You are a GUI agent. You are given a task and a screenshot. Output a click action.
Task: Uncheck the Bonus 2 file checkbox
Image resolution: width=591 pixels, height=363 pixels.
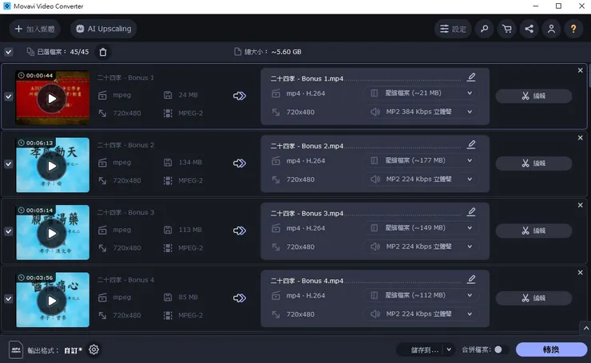click(8, 164)
